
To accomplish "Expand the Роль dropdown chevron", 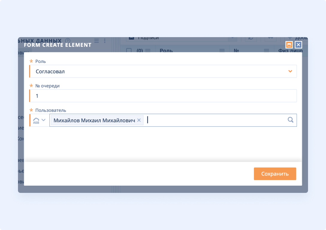I will [290, 71].
